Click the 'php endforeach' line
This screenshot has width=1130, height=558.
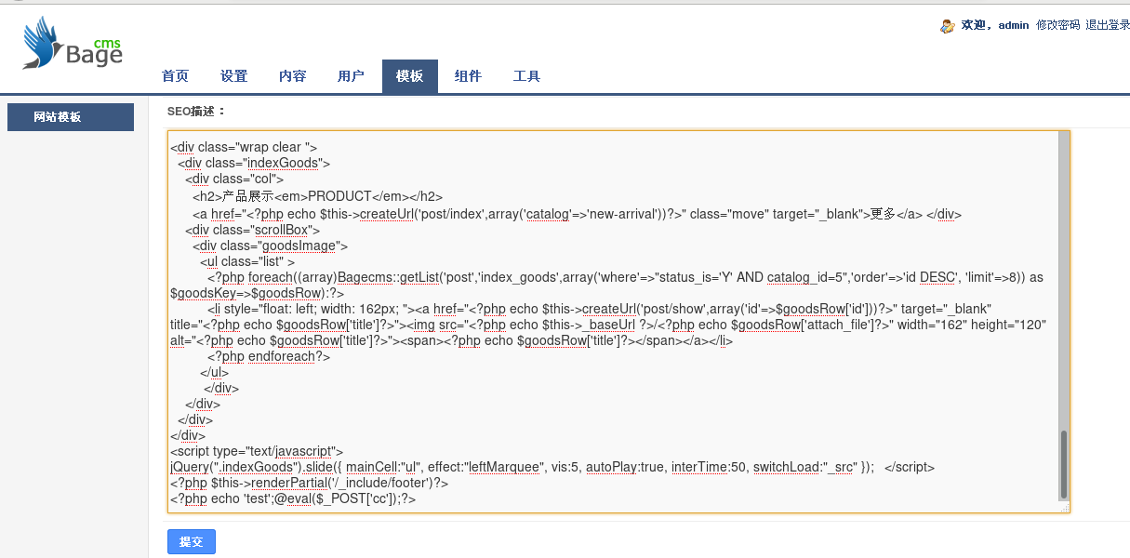269,356
